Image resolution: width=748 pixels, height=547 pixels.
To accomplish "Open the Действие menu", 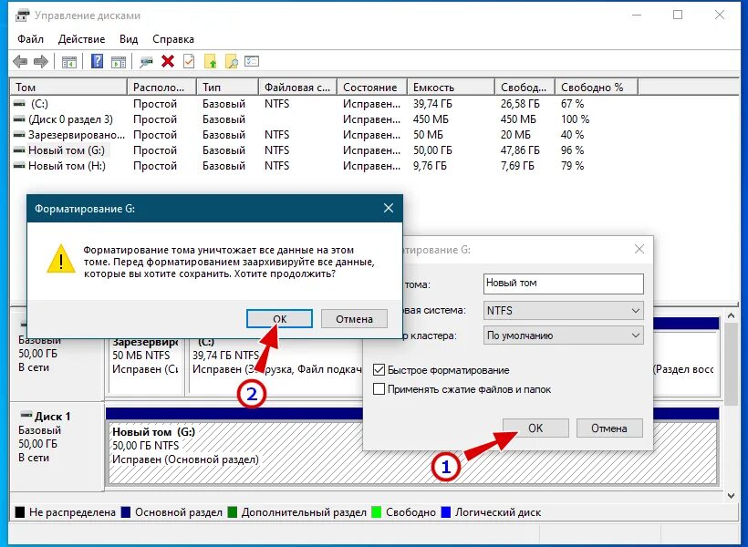I will coord(81,39).
